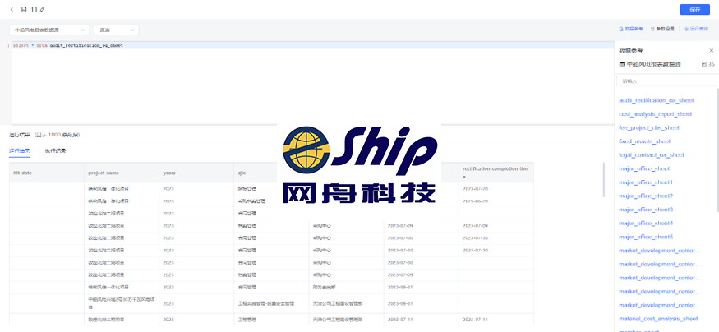Click the project name column header

point(104,173)
